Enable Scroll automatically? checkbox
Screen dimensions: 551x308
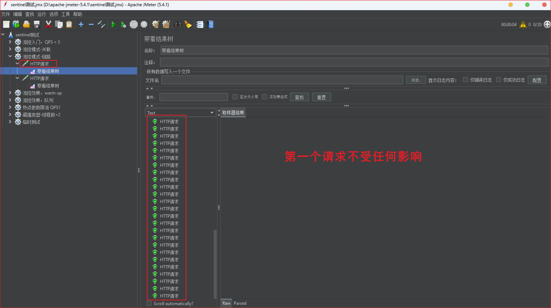point(149,303)
